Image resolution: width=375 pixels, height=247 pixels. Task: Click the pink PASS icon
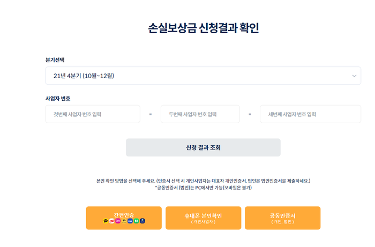point(118,221)
